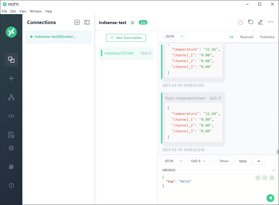Collapse the publish panel with triangle button

(x=259, y=161)
